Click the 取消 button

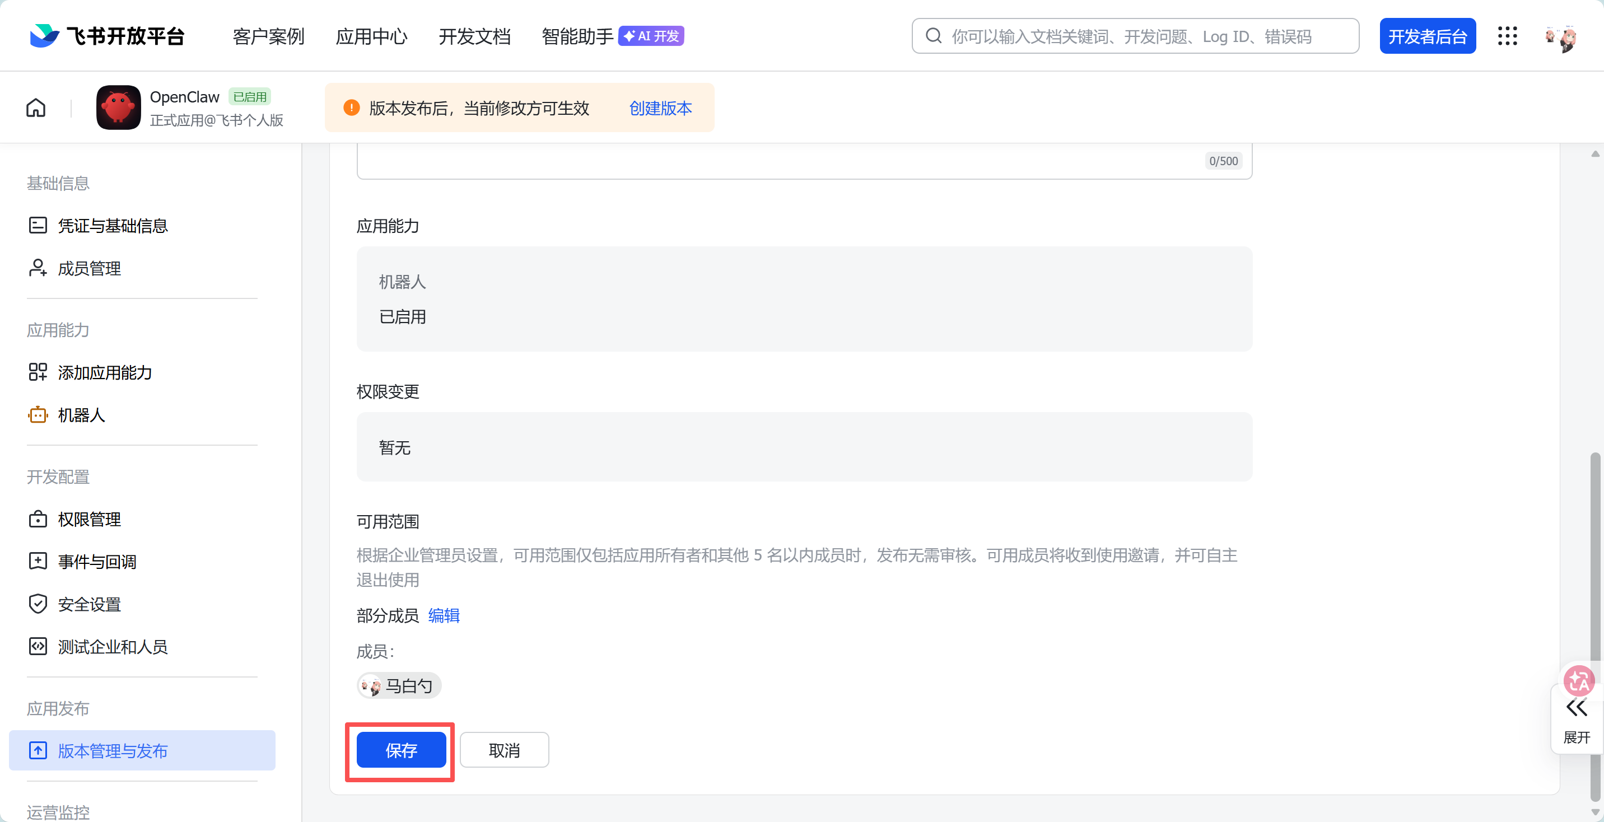coord(503,750)
